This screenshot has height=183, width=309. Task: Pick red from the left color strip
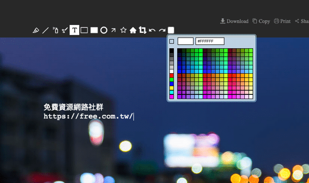pyautogui.click(x=172, y=76)
